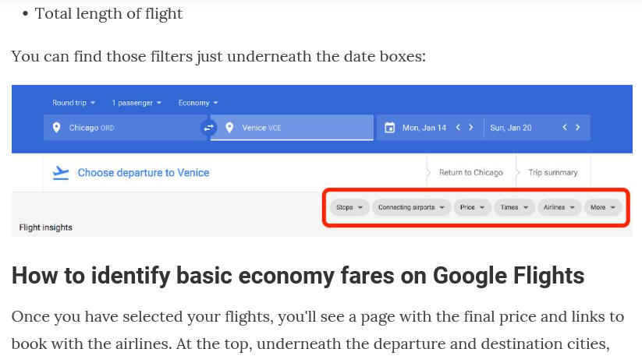Click the location pin icon beside Venice
This screenshot has height=363, width=642.
pos(229,128)
